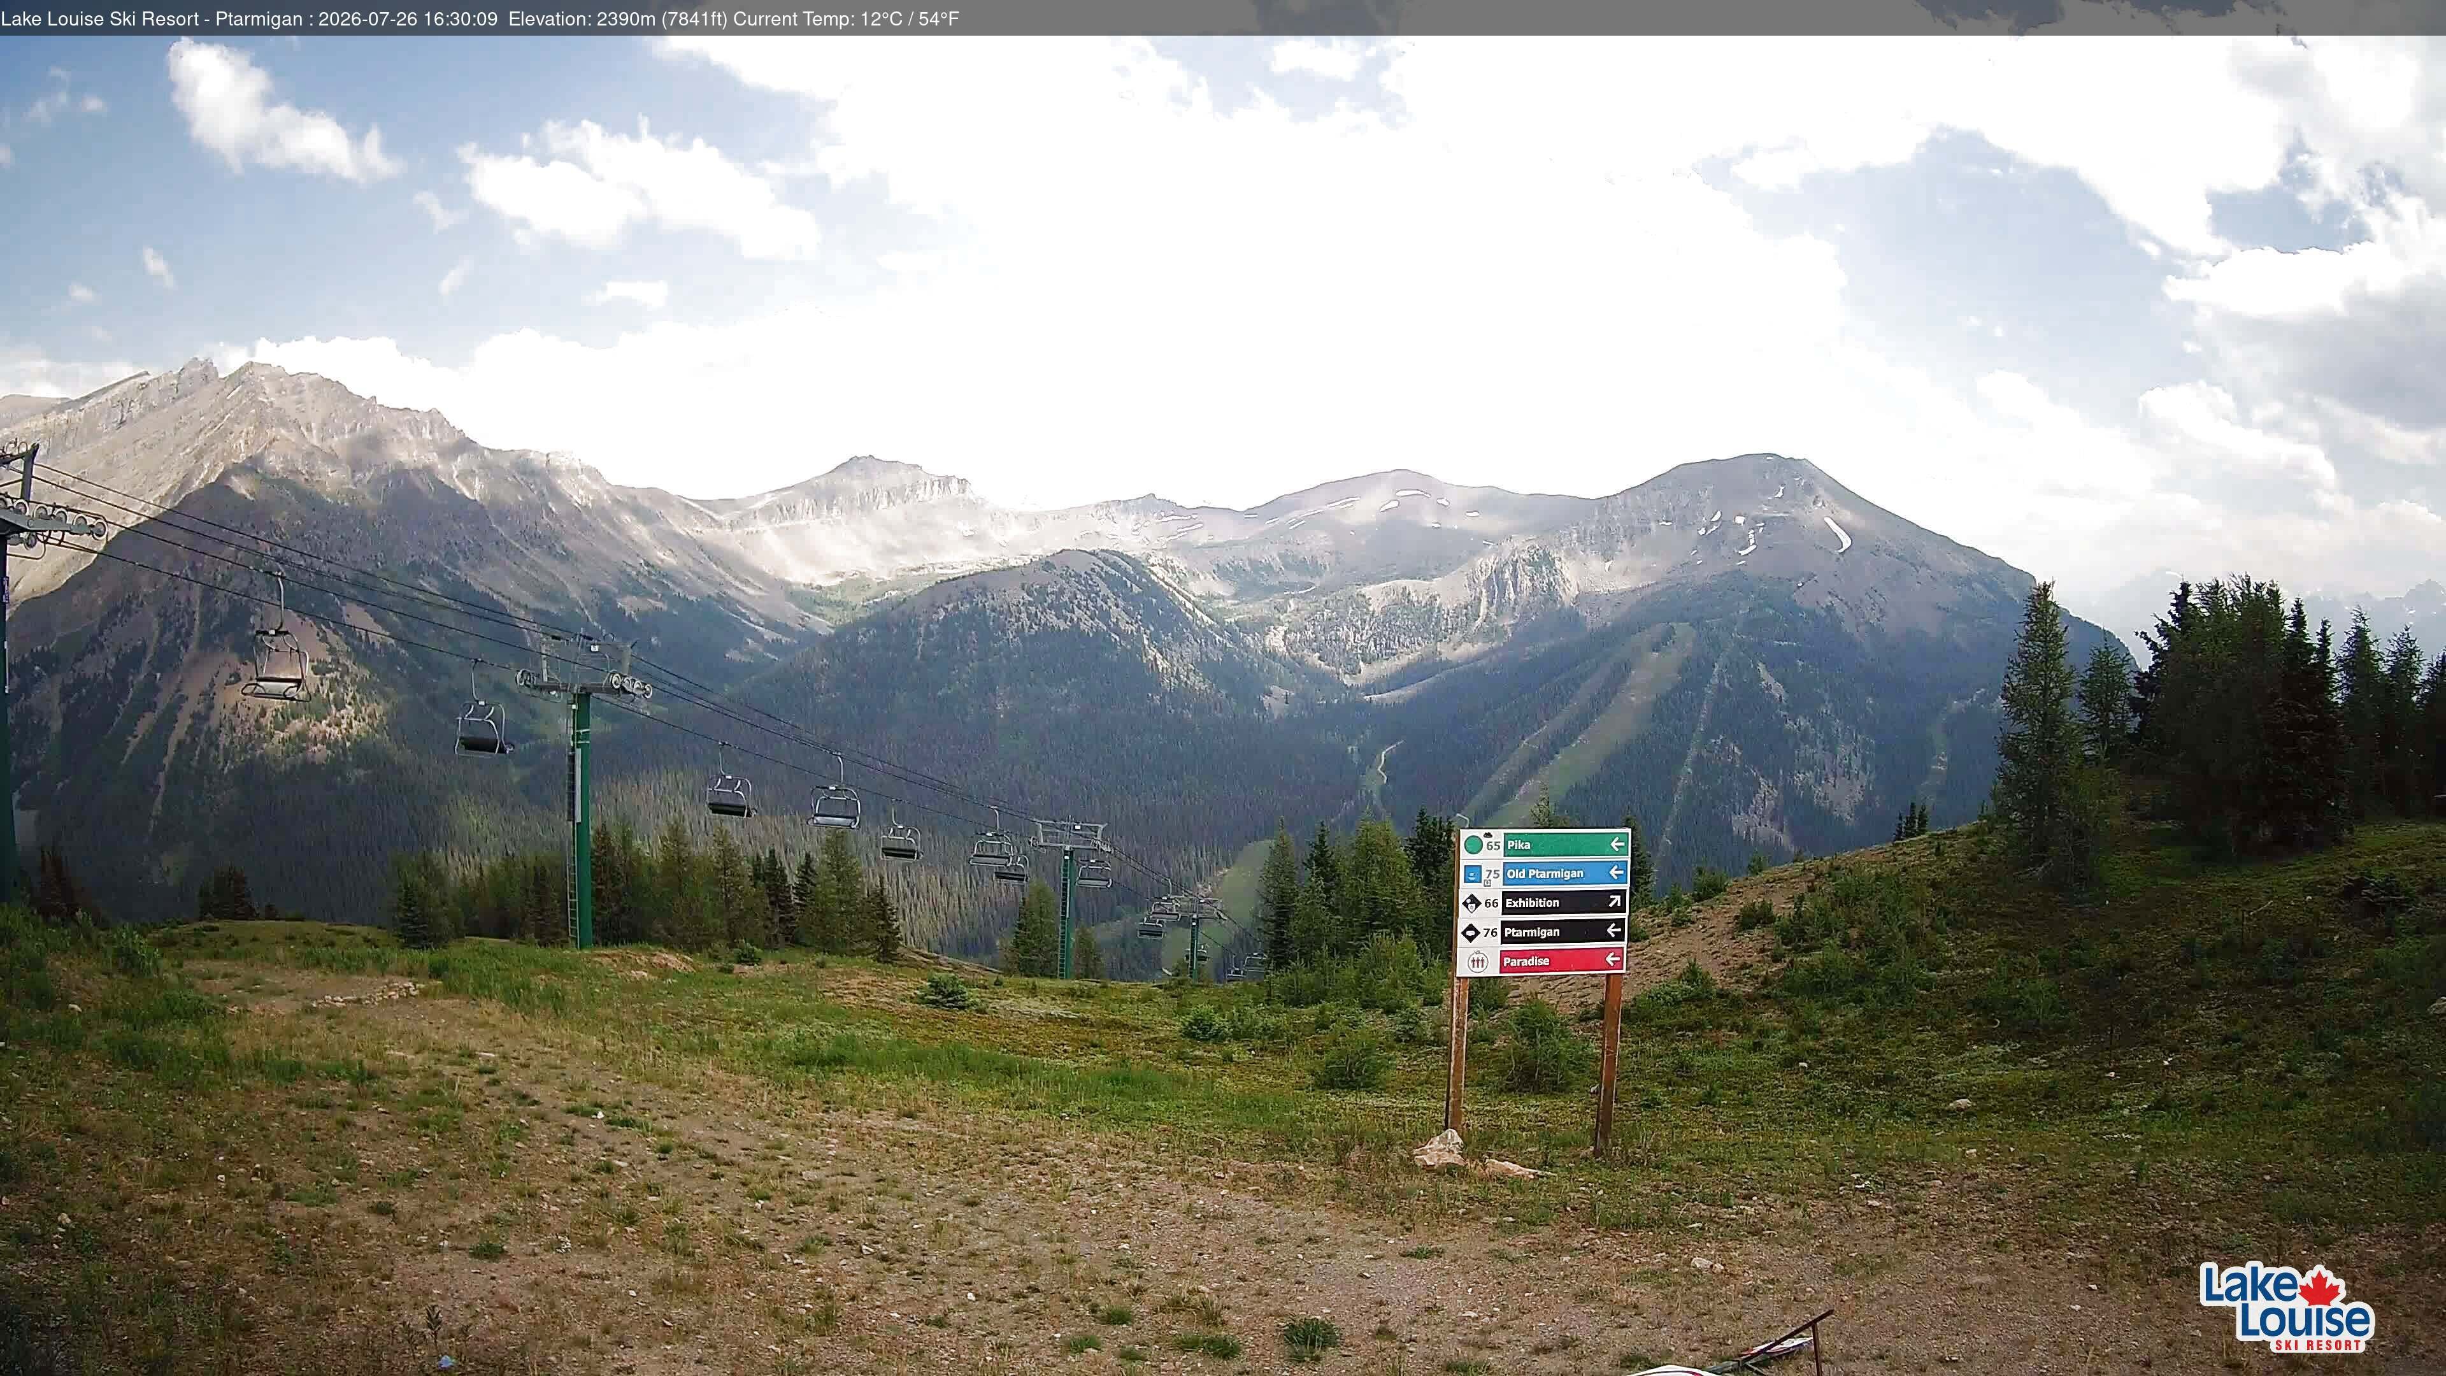Select the 'Pika' text on green sign
Screen dimensions: 2446x1376
pyautogui.click(x=1519, y=845)
